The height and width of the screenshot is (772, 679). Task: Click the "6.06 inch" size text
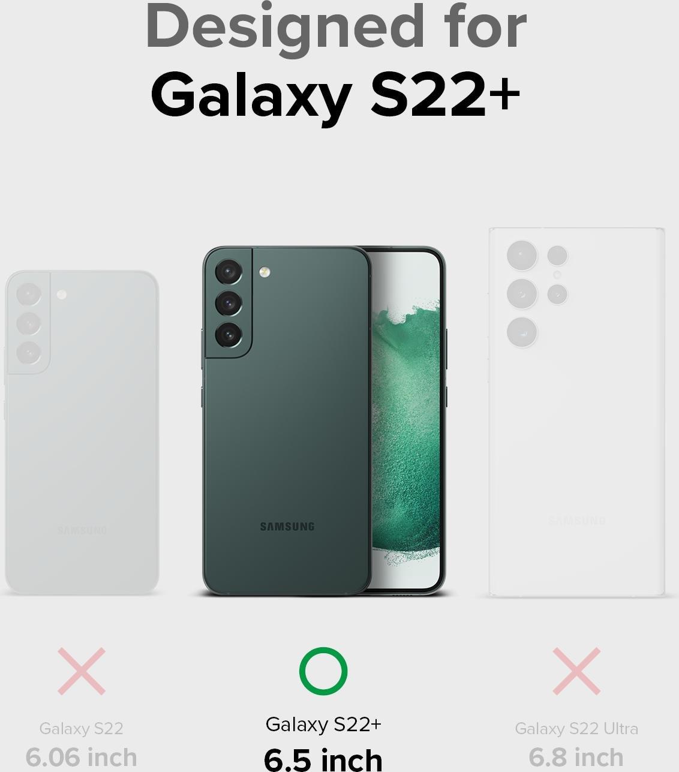point(81,757)
